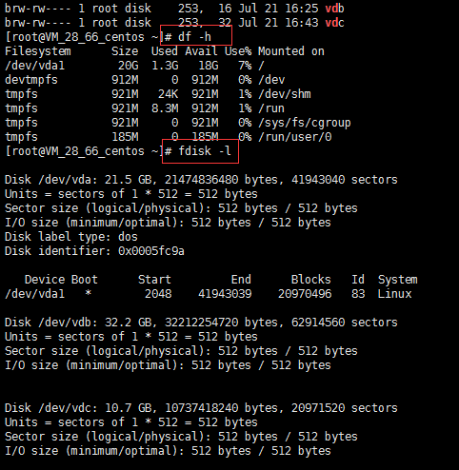Select the /dev/vda1 filesystem entry in df output
Image resolution: width=459 pixels, height=470 pixels.
34,66
